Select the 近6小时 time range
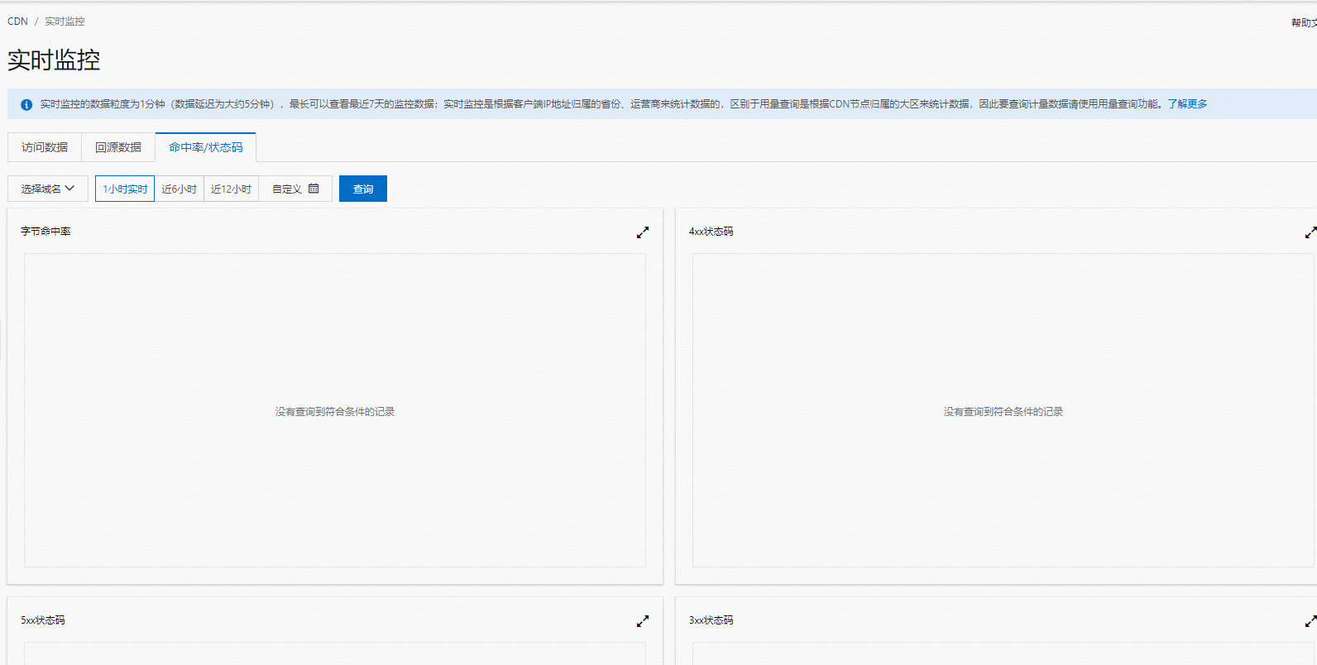This screenshot has width=1317, height=665. (180, 189)
